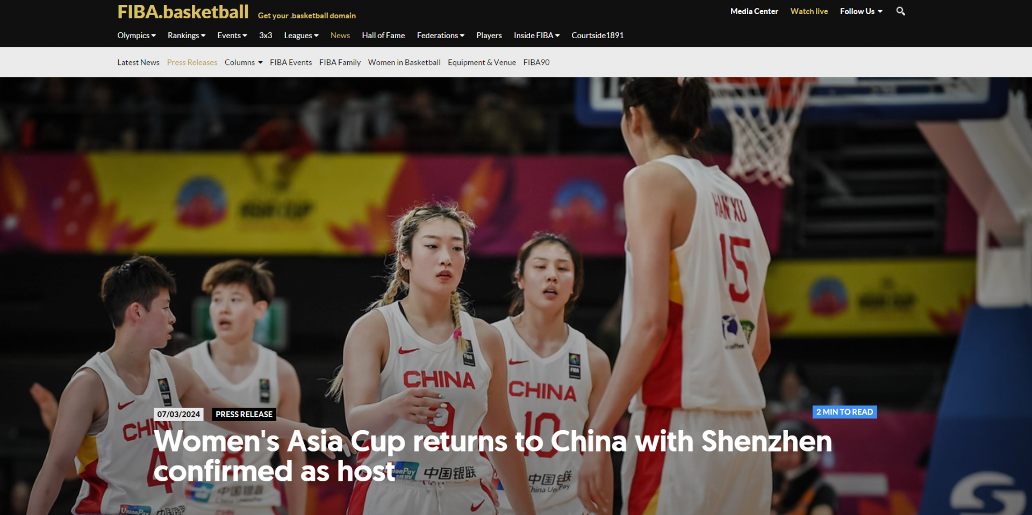
Task: Click the FIBA.basketball logo
Action: (x=183, y=12)
